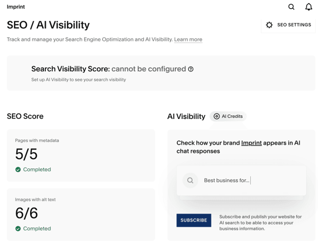Click the search icon inside AI chat field
318x243 pixels.
[190, 180]
